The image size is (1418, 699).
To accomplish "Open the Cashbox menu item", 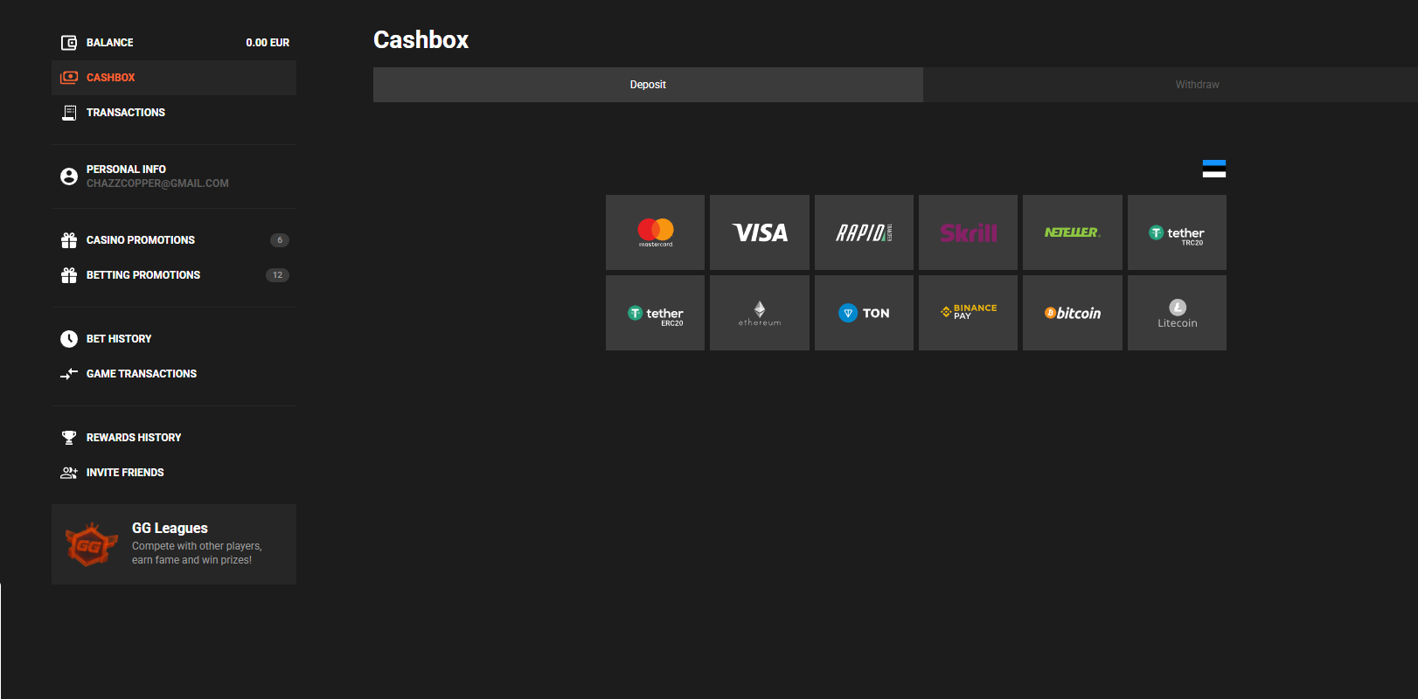I will [x=174, y=78].
